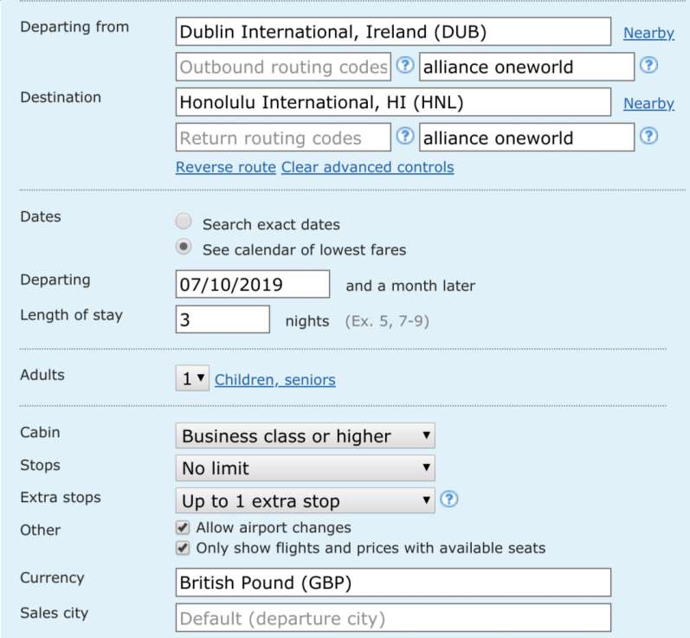Open Nearby link for Honolulu destination
This screenshot has width=690, height=638.
(648, 103)
